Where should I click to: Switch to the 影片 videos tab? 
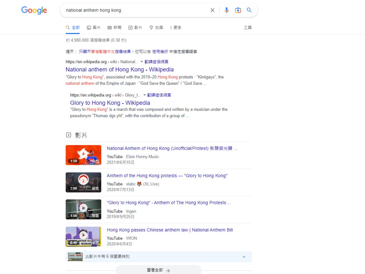click(135, 27)
